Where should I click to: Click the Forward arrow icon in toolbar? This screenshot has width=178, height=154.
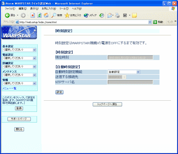coord(23,15)
